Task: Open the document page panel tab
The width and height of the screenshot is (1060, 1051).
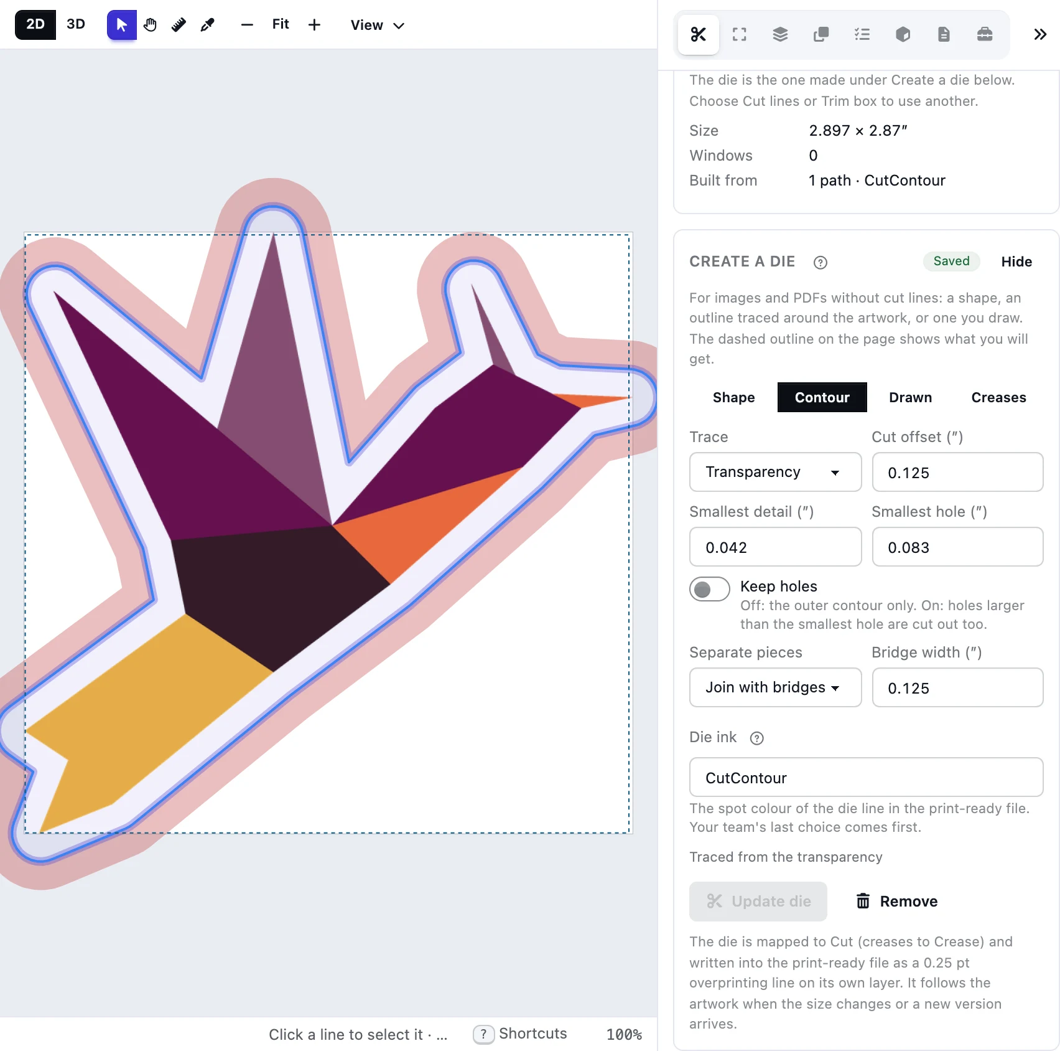Action: (944, 34)
